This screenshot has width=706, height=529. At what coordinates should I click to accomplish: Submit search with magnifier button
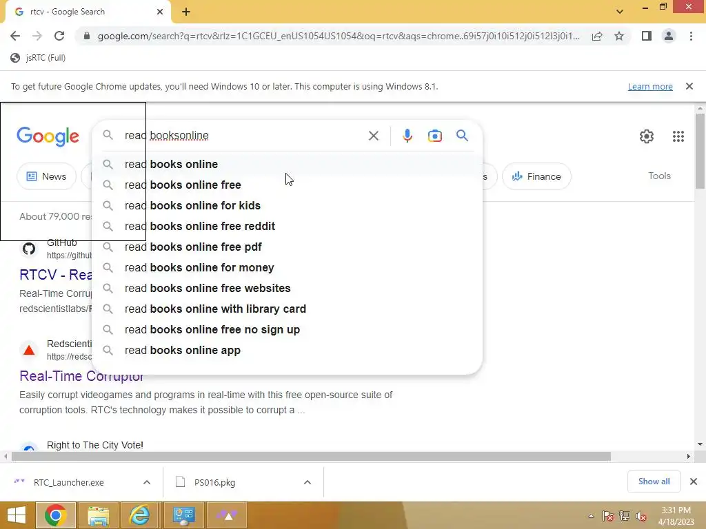pos(462,136)
